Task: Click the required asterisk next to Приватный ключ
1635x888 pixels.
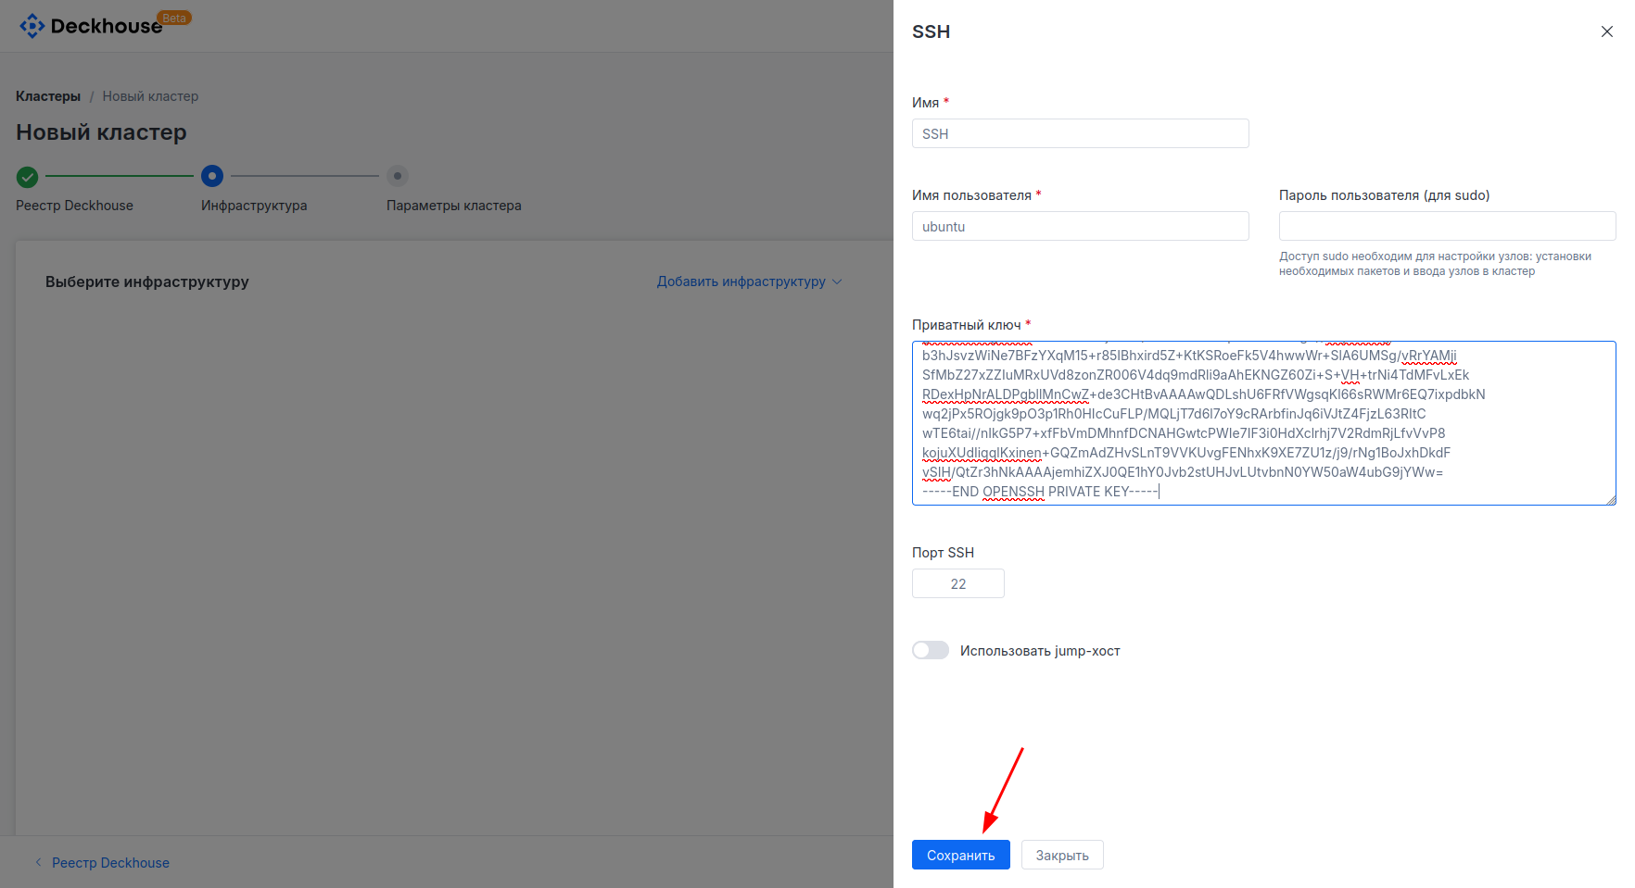Action: click(1028, 325)
